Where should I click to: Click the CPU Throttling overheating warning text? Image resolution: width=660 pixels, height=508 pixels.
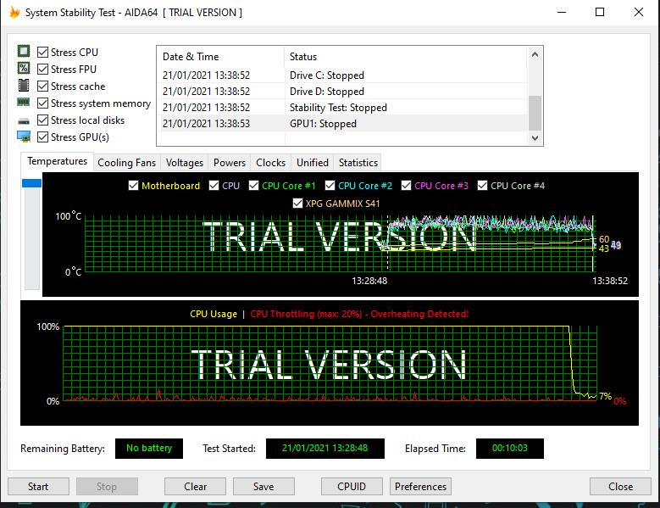pos(359,315)
